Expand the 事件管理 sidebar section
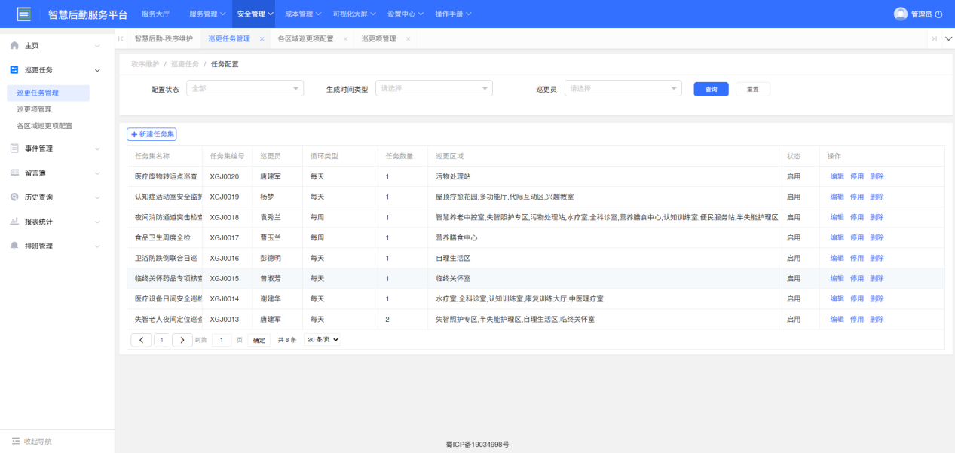Screen dimensions: 955x453 tap(97, 148)
